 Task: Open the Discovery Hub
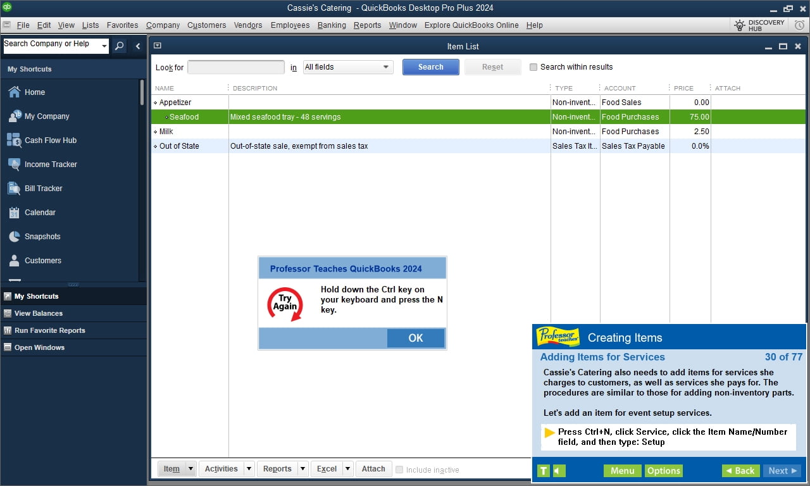(x=759, y=25)
